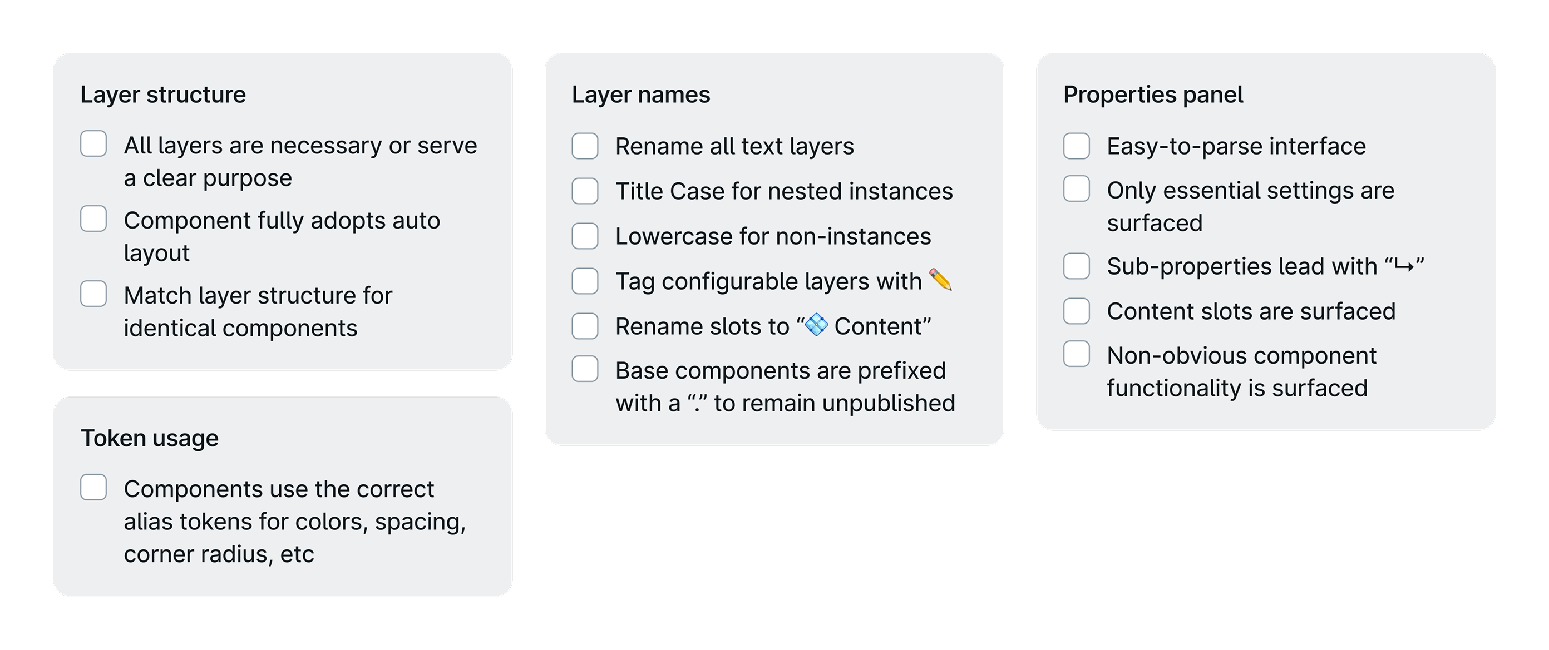This screenshot has width=1549, height=650.
Task: Tick 'Title Case for nested instances'
Action: 585,191
